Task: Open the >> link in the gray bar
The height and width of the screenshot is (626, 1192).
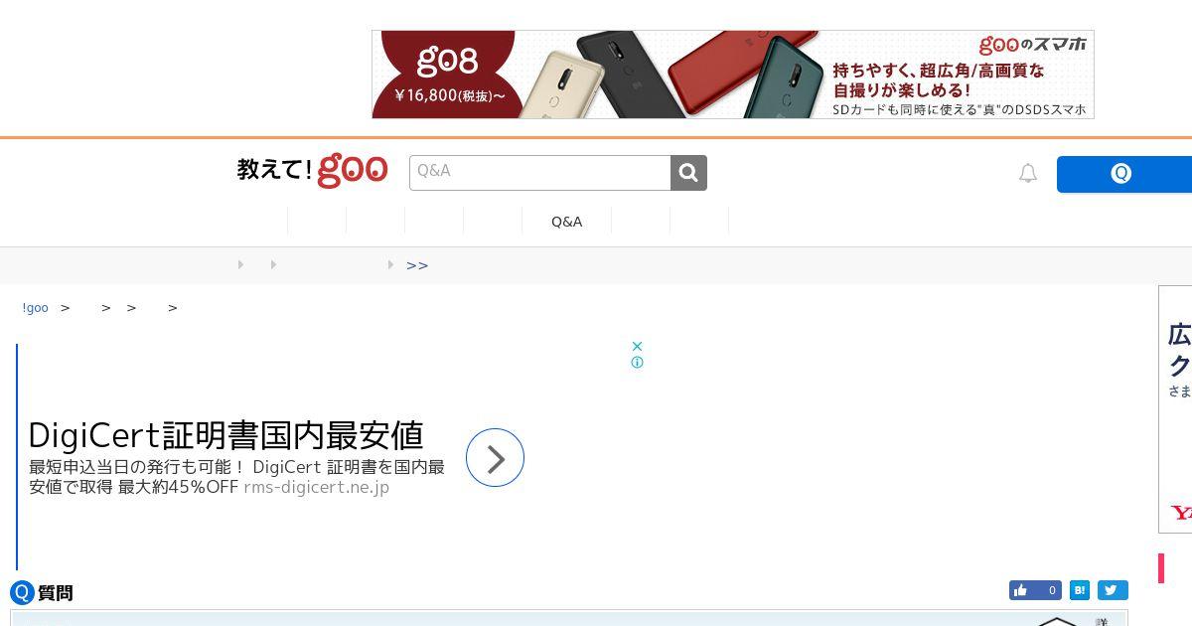Action: point(417,265)
